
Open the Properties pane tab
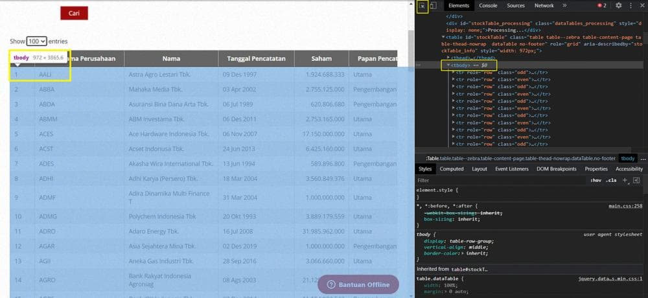[596, 168]
